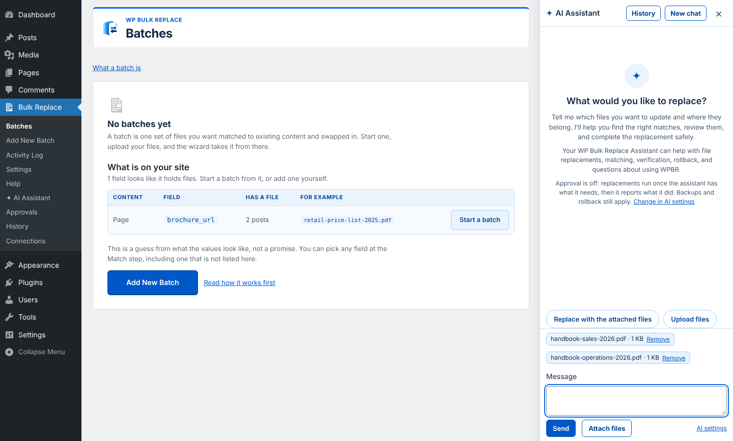The image size is (733, 441).
Task: Open the Activity Log submenu item
Action: click(x=24, y=155)
